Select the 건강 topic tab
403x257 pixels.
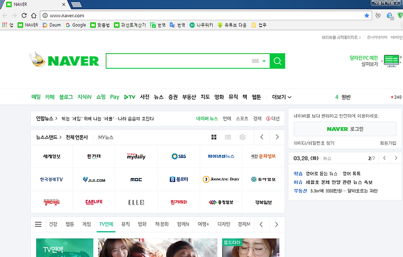point(53,224)
